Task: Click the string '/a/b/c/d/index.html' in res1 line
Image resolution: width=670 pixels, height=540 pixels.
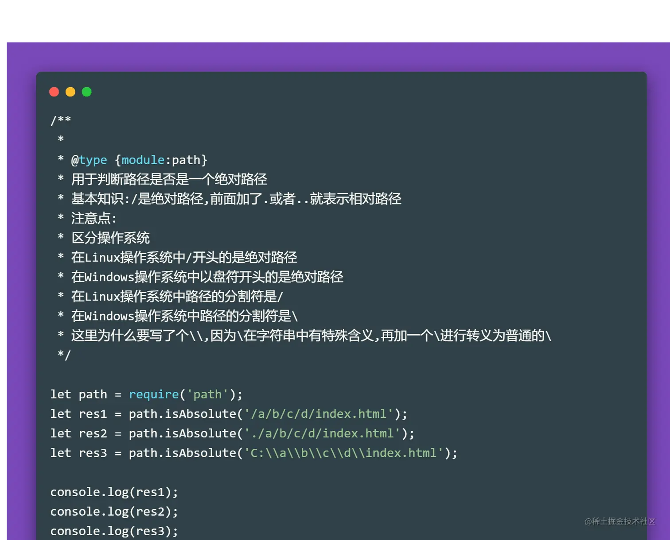Action: [x=319, y=413]
